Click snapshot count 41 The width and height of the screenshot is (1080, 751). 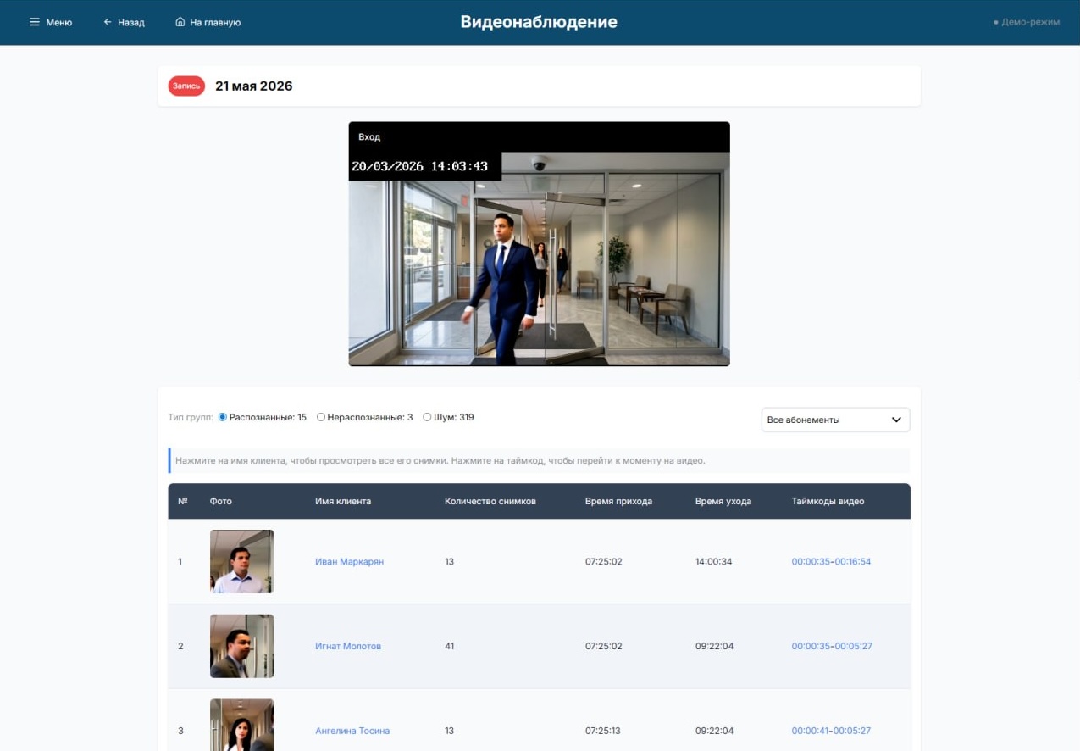449,646
